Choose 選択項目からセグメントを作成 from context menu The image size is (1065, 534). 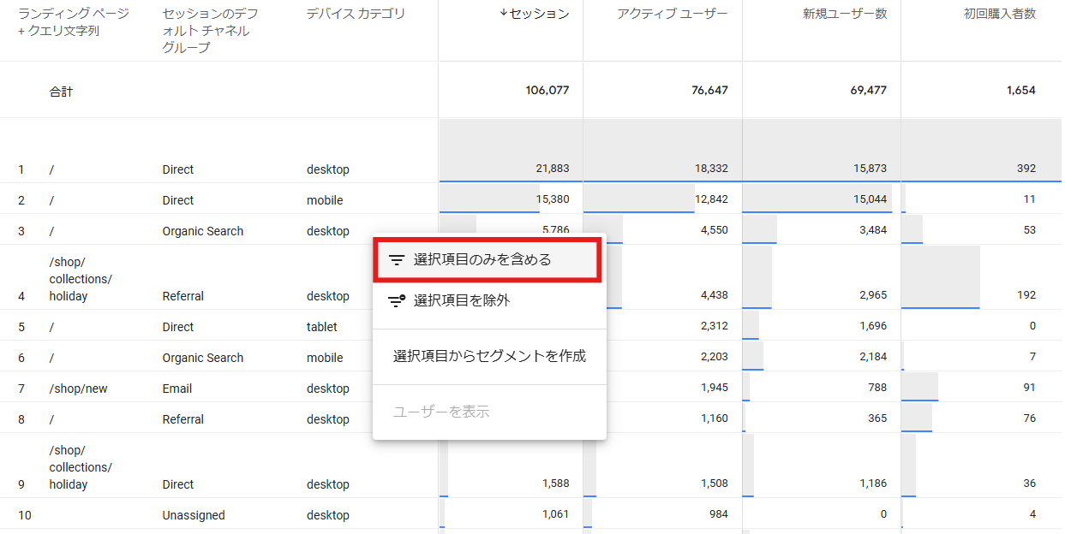pyautogui.click(x=489, y=356)
